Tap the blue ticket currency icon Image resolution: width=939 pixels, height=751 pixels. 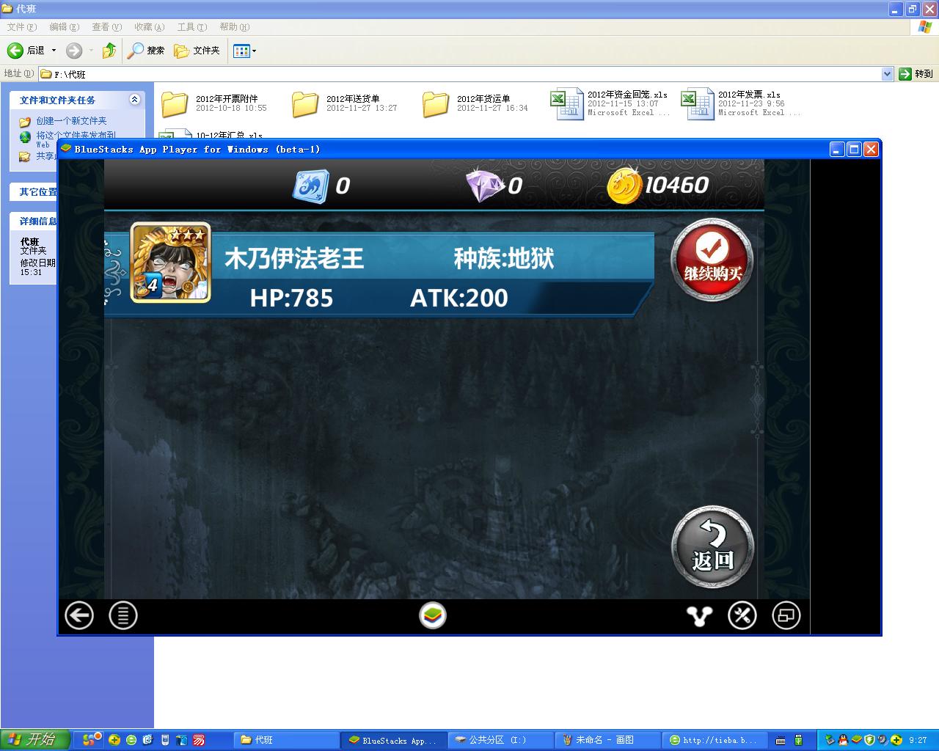click(x=310, y=186)
